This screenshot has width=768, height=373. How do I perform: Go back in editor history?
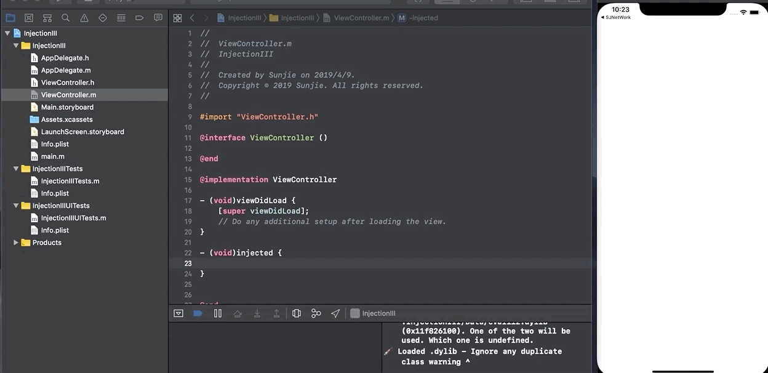point(192,18)
